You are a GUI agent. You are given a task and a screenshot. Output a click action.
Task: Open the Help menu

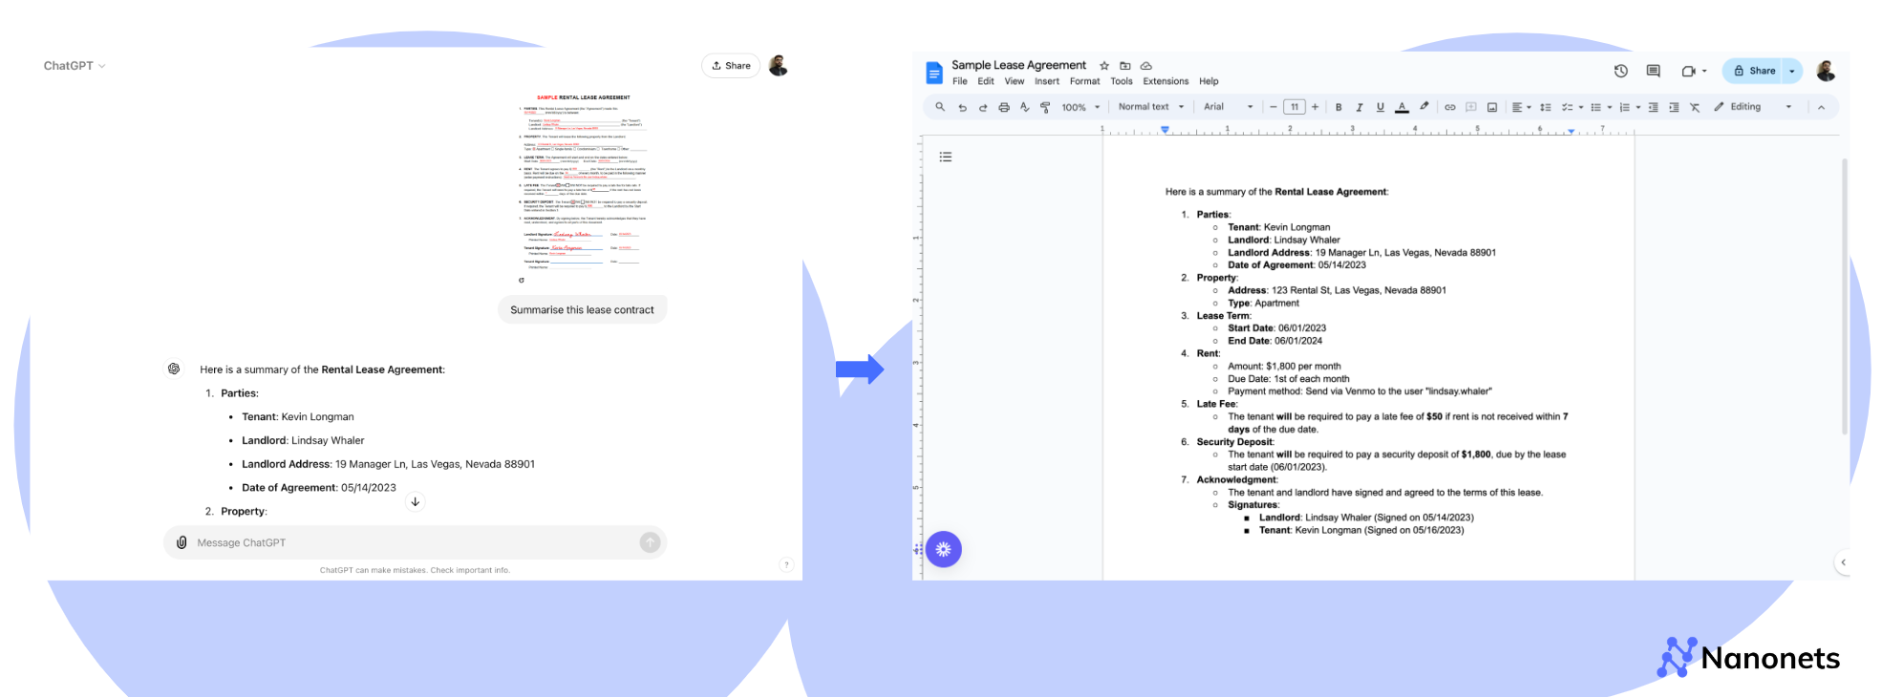[1208, 82]
